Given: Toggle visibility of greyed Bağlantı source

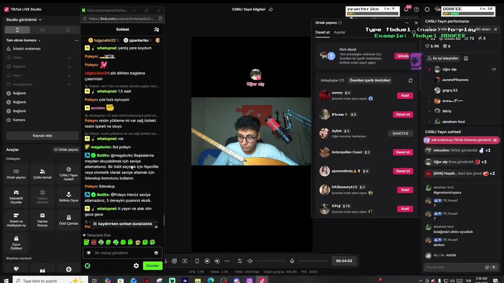Looking at the screenshot, I should (69, 66).
